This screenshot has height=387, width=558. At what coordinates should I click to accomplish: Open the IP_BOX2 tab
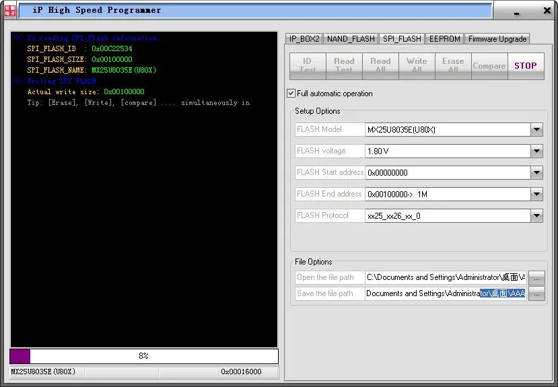[x=304, y=39]
